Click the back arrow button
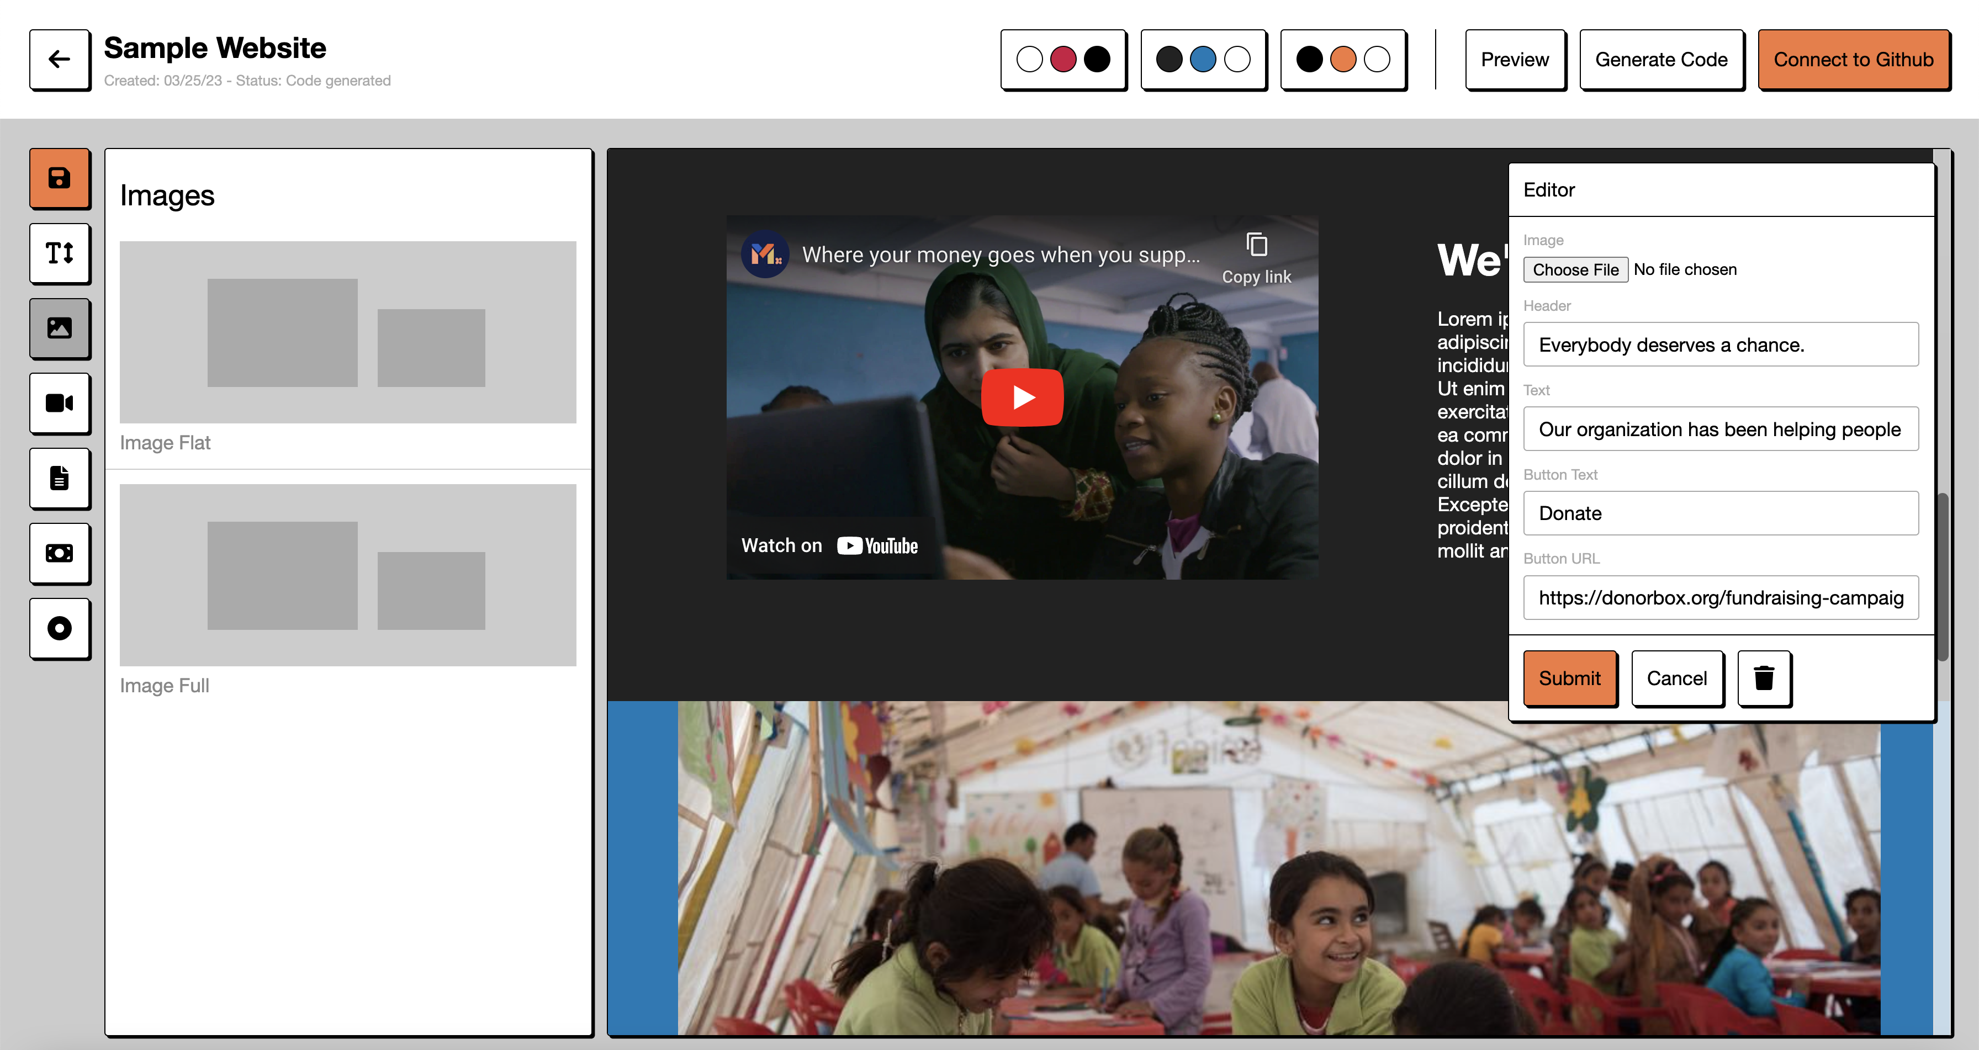 [x=59, y=59]
